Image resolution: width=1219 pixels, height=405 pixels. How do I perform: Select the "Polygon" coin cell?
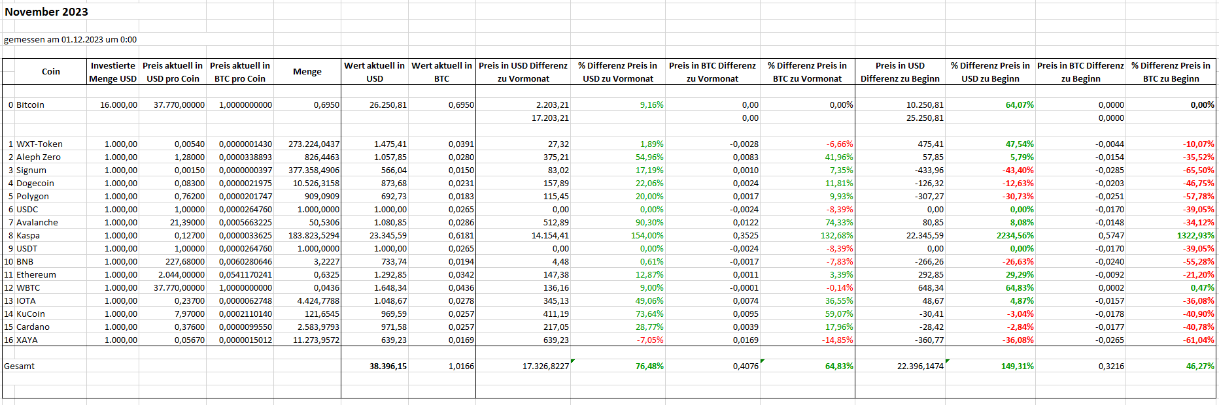[32, 196]
